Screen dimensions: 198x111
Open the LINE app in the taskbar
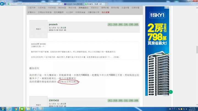pyautogui.click(x=22, y=109)
